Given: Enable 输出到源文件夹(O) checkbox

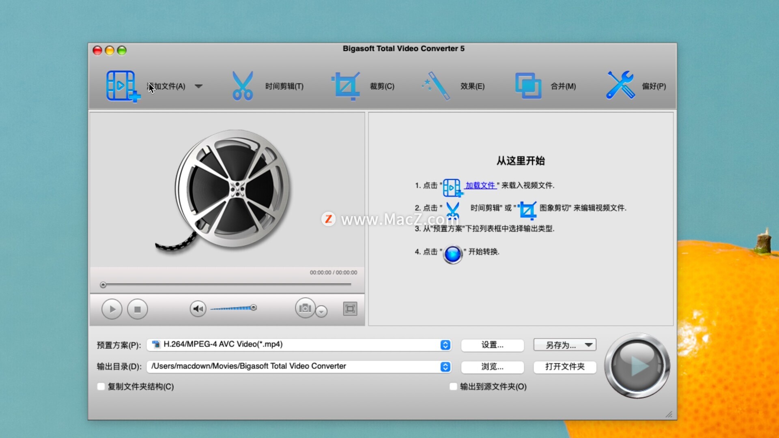Looking at the screenshot, I should [x=453, y=386].
